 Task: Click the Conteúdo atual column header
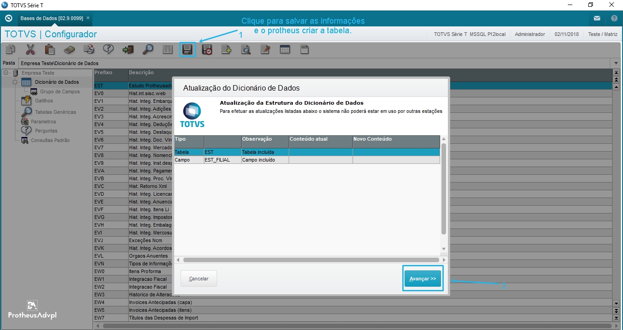pos(321,142)
